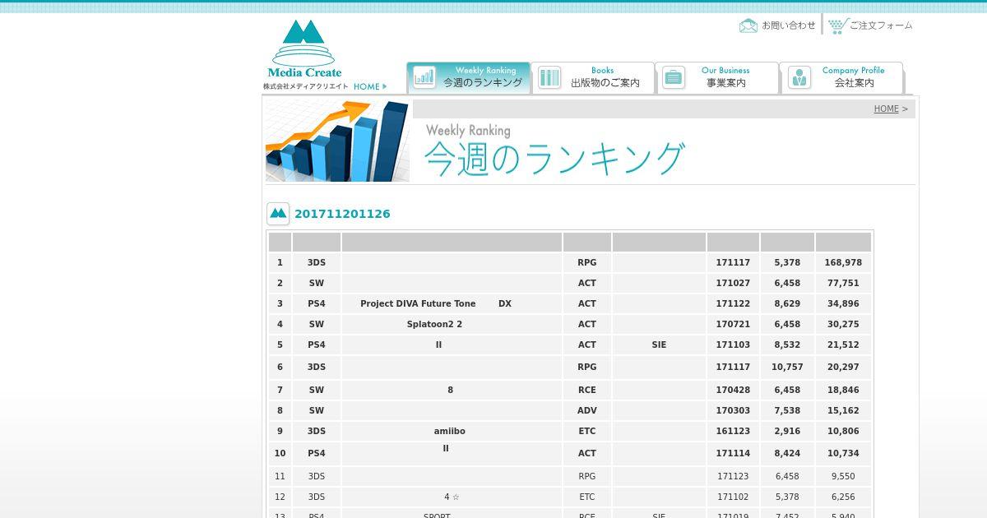
Task: Click sales figure 21,512
Action: [x=843, y=345]
